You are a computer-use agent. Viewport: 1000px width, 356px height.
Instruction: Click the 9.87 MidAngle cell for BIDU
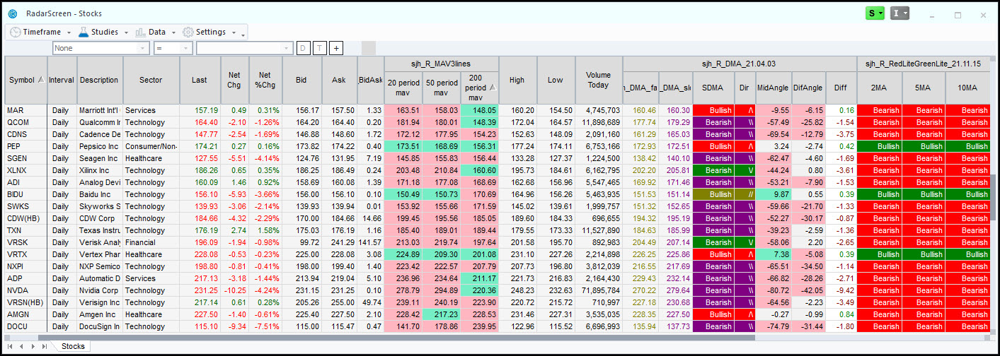(x=772, y=194)
